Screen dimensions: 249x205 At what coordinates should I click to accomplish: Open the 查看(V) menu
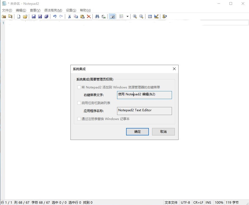tap(35, 10)
